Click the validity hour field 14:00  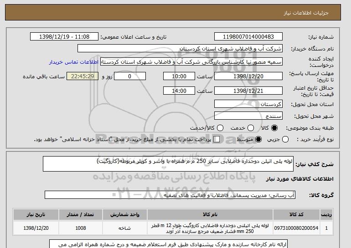click(x=179, y=91)
